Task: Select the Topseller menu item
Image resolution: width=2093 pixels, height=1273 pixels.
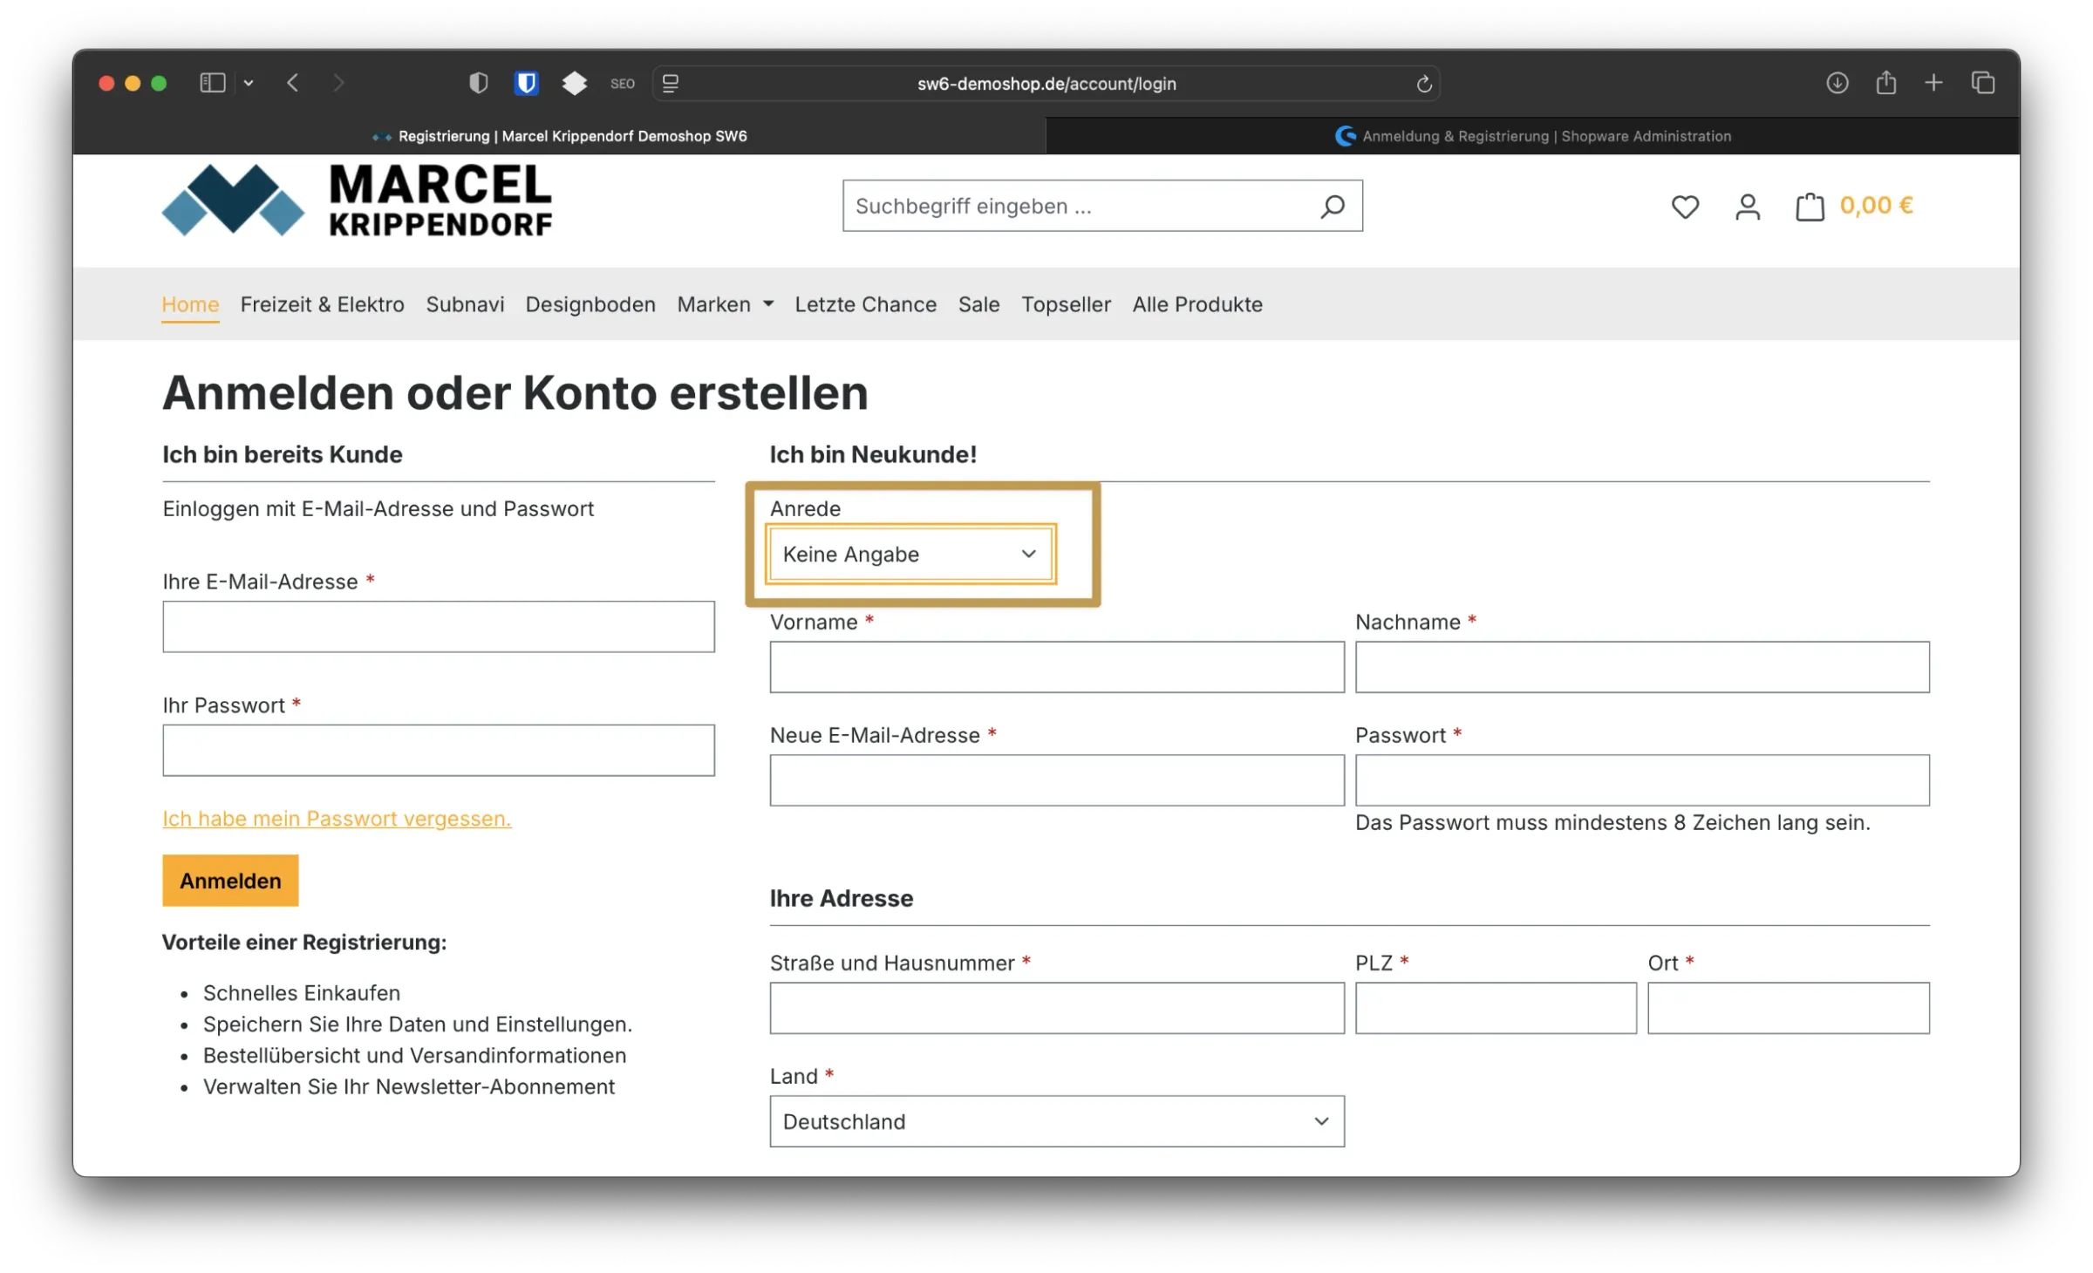Action: pos(1066,304)
